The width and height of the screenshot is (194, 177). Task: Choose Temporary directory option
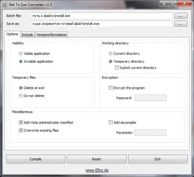110,61
